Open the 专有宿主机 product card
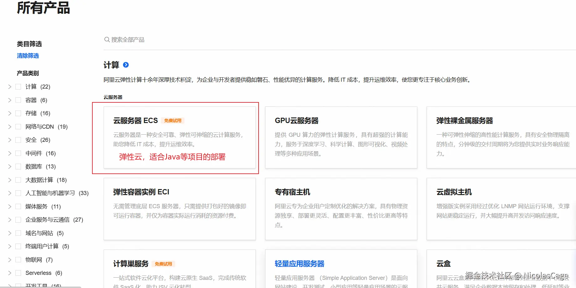 [x=341, y=209]
